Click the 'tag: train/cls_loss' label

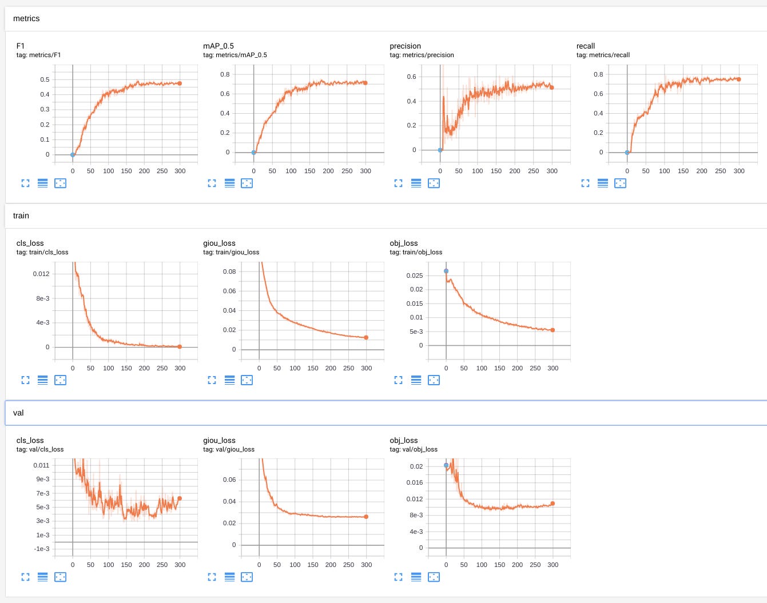(42, 252)
